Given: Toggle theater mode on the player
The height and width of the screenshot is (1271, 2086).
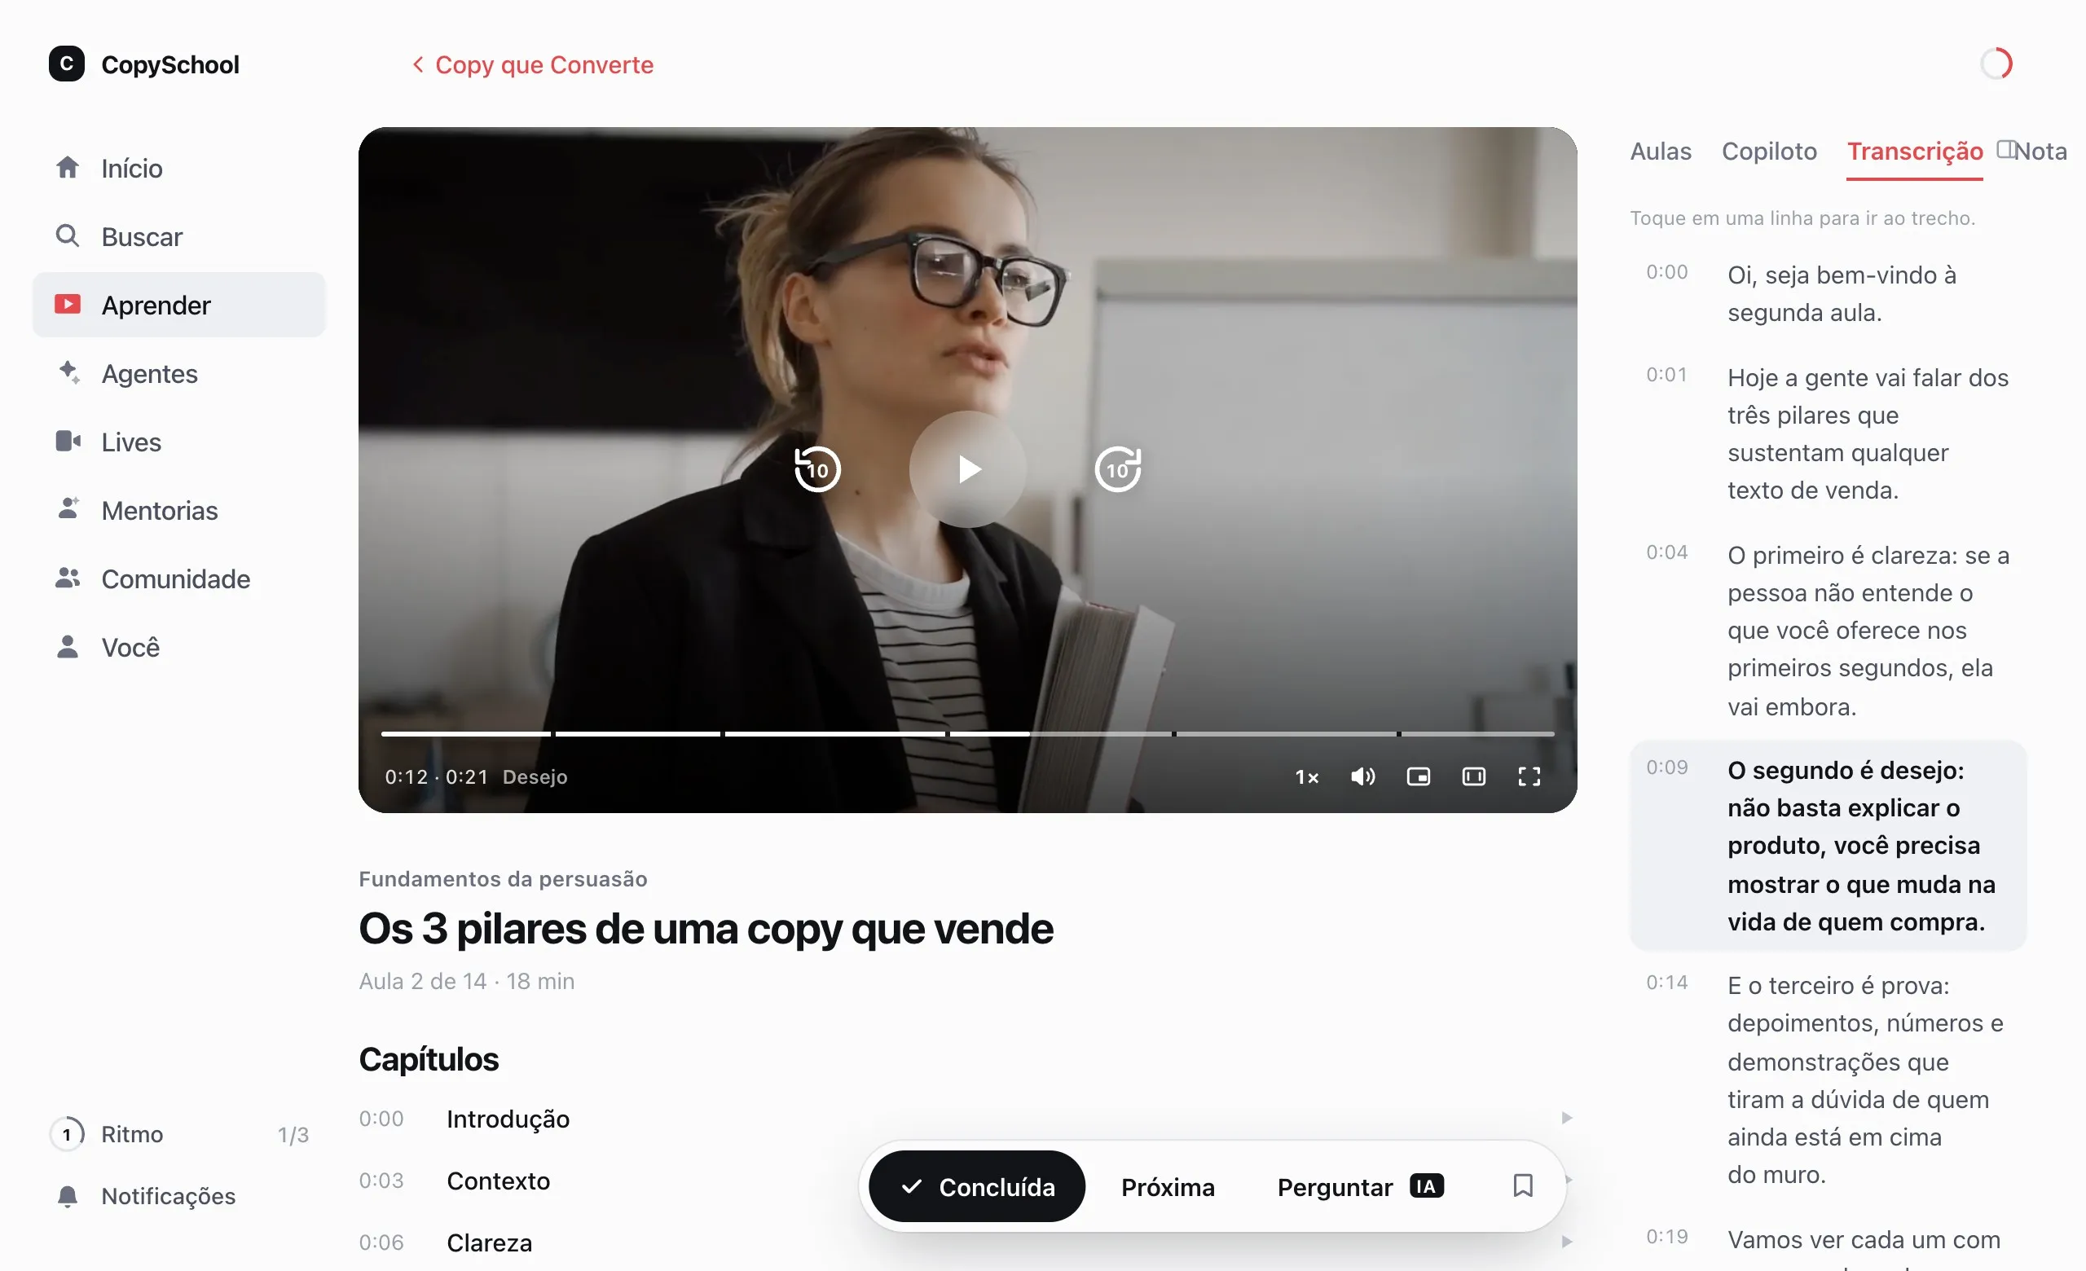Looking at the screenshot, I should pos(1474,776).
